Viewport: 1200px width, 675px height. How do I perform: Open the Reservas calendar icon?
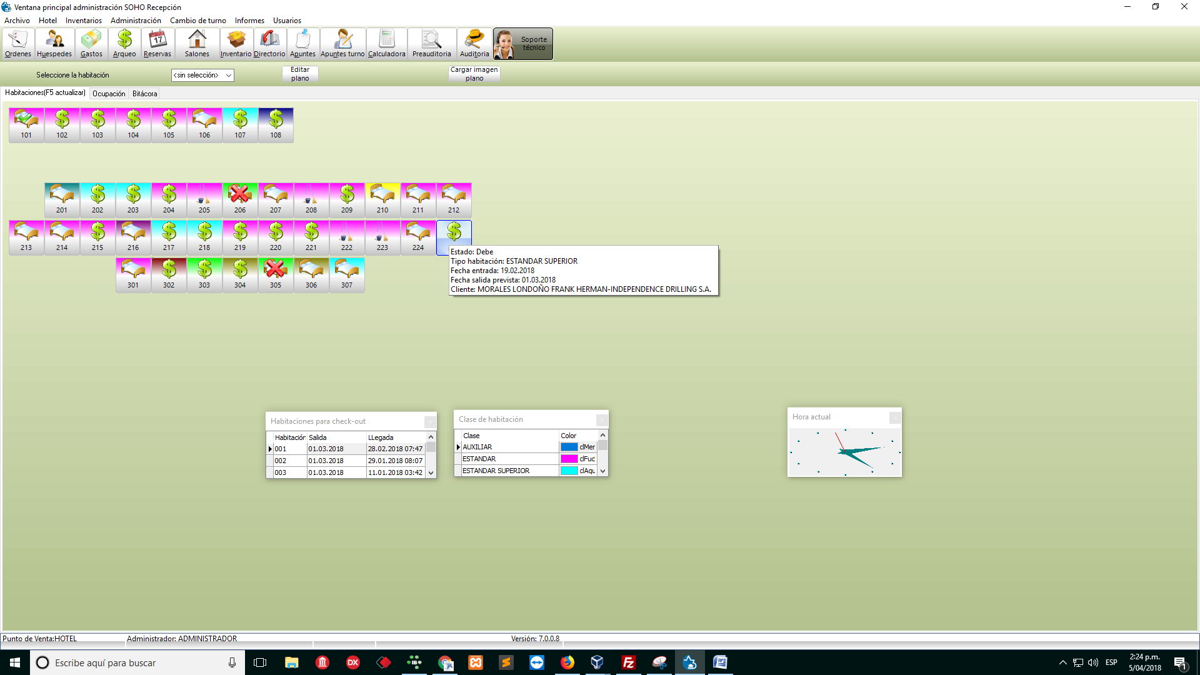(x=157, y=44)
